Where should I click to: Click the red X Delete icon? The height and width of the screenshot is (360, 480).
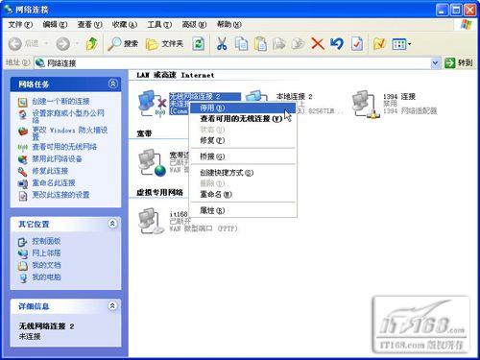[x=318, y=43]
